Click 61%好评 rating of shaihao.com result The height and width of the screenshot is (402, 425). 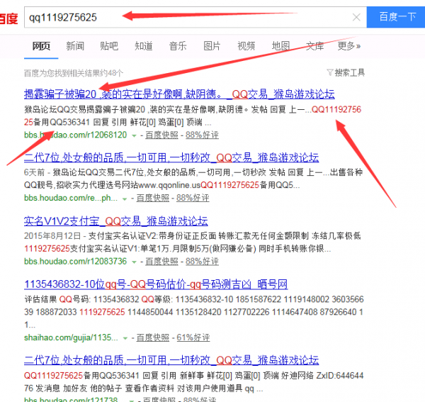[x=193, y=337]
